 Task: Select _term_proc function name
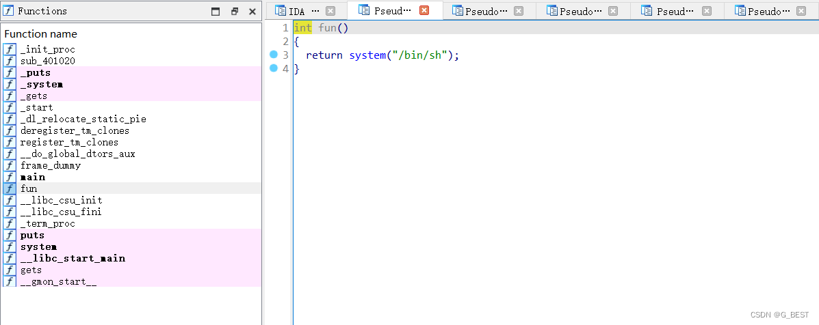pyautogui.click(x=48, y=223)
